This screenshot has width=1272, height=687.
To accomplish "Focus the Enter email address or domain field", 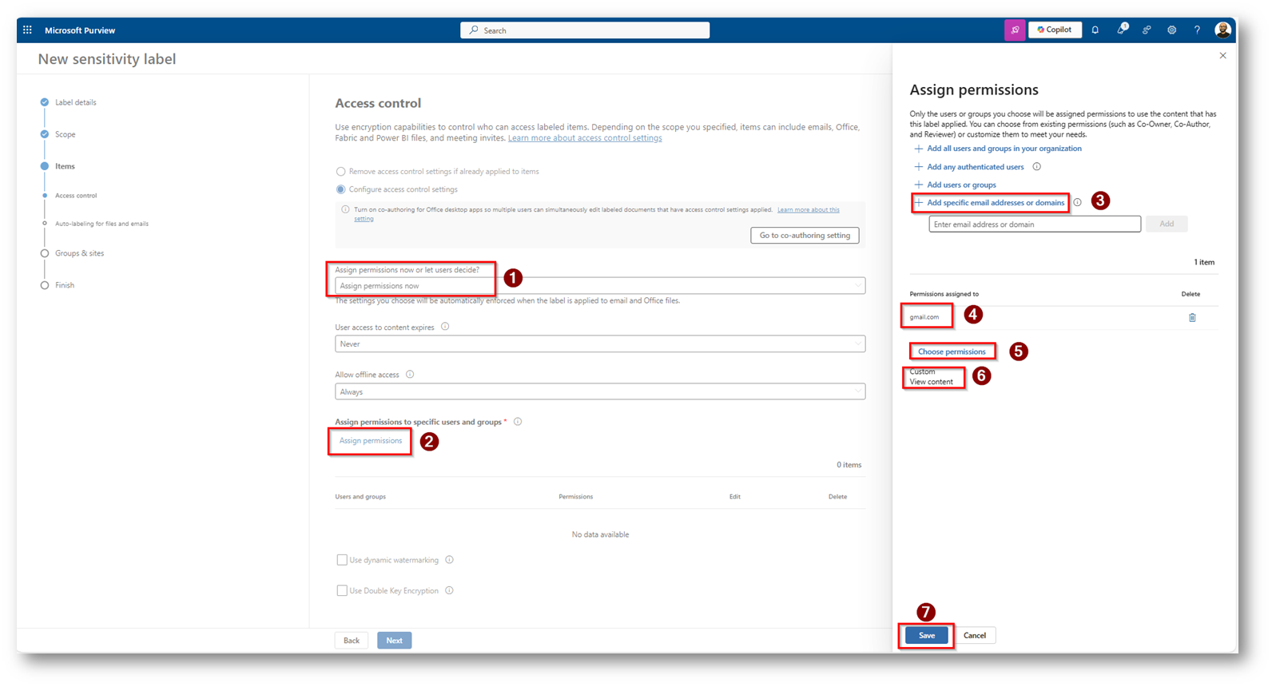I will [x=1035, y=224].
